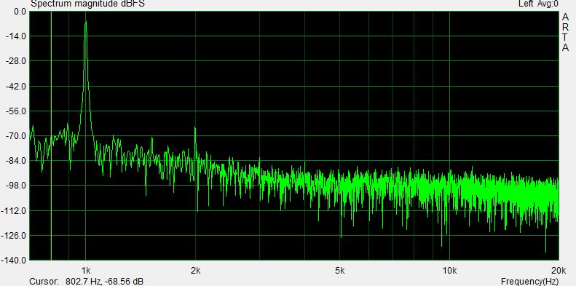
Task: Click the -140.0 level axis label
Action: 14,261
